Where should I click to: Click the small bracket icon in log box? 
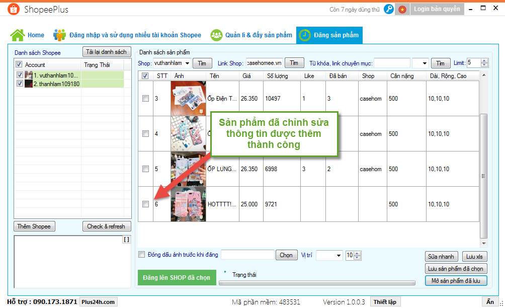(x=126, y=240)
